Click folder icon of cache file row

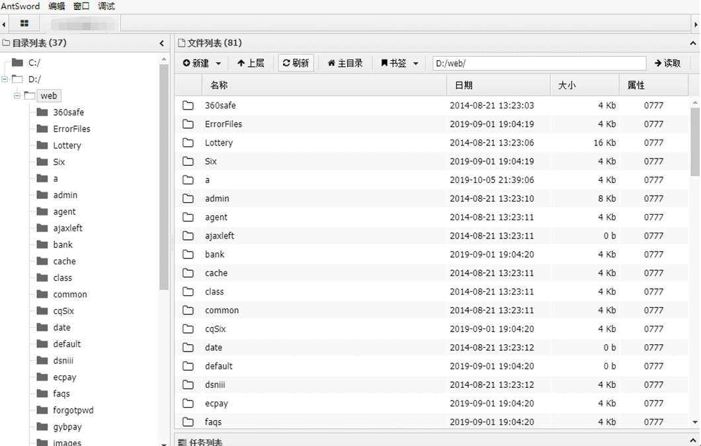[188, 273]
